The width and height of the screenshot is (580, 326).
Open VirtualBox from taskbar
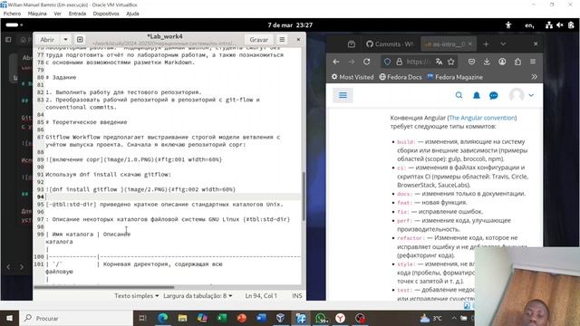point(280,318)
